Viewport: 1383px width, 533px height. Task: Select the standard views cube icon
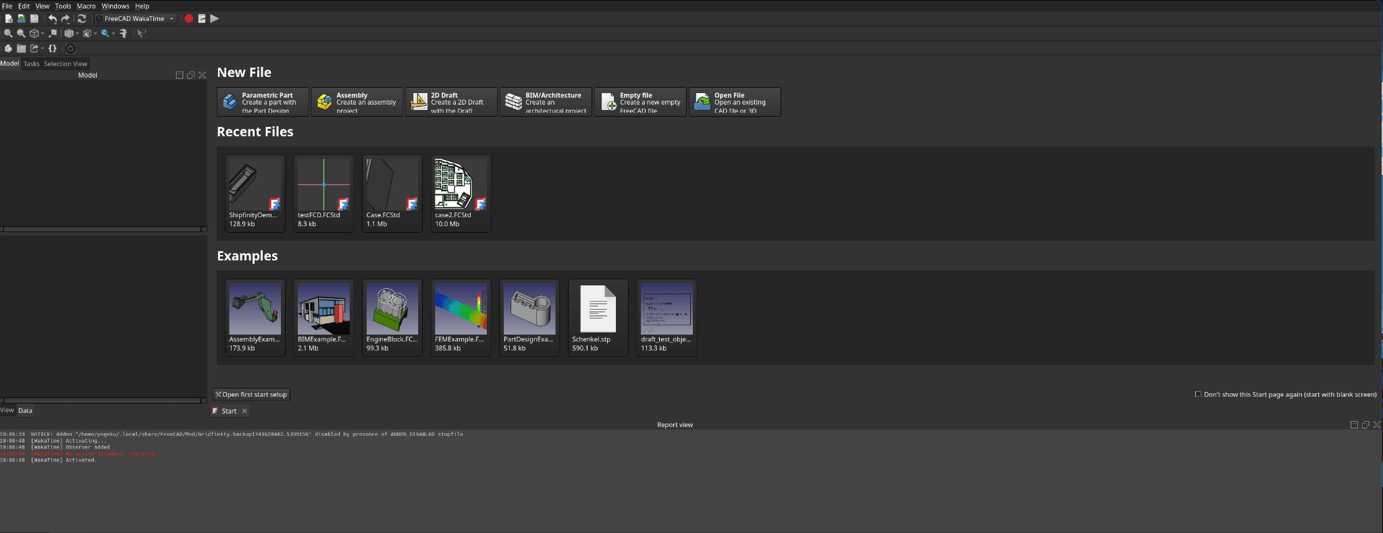coord(34,33)
